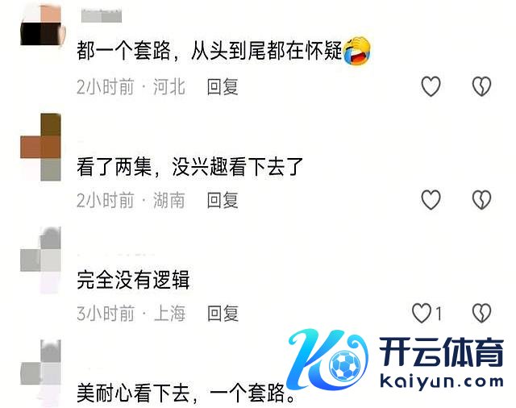Open the third commenter's gray avatar
This screenshot has height=408, width=516.
click(41, 260)
